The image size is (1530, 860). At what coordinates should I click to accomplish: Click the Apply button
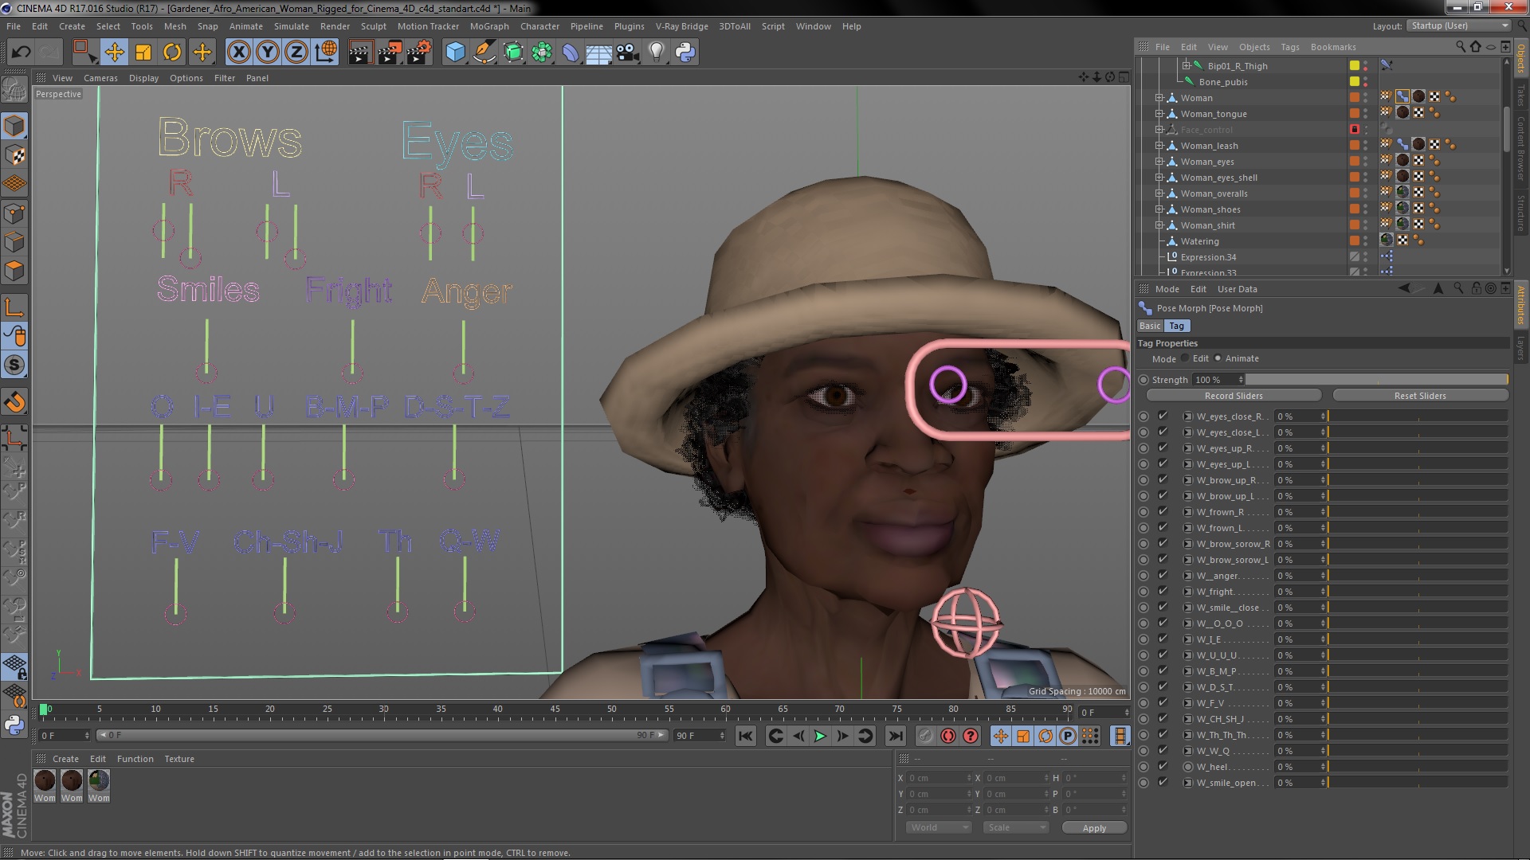coord(1094,828)
